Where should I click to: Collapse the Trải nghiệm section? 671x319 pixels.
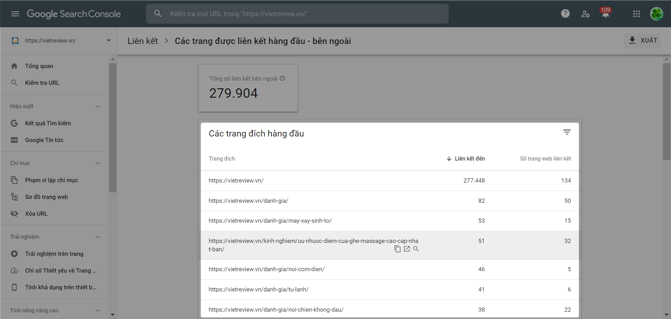coord(98,237)
